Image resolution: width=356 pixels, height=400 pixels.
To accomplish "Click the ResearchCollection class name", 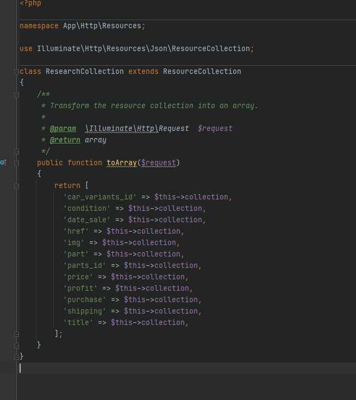I will coord(84,71).
